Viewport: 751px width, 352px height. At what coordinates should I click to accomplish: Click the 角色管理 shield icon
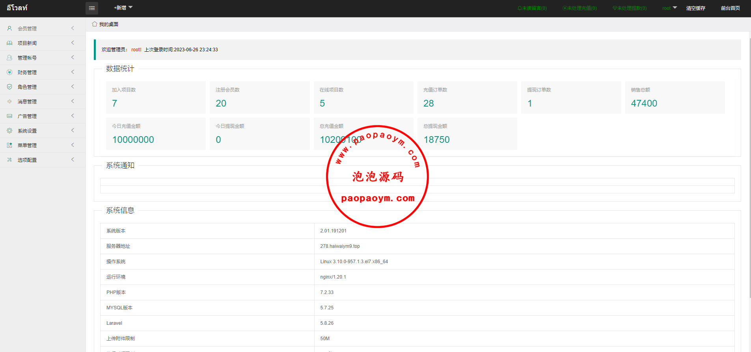9,87
